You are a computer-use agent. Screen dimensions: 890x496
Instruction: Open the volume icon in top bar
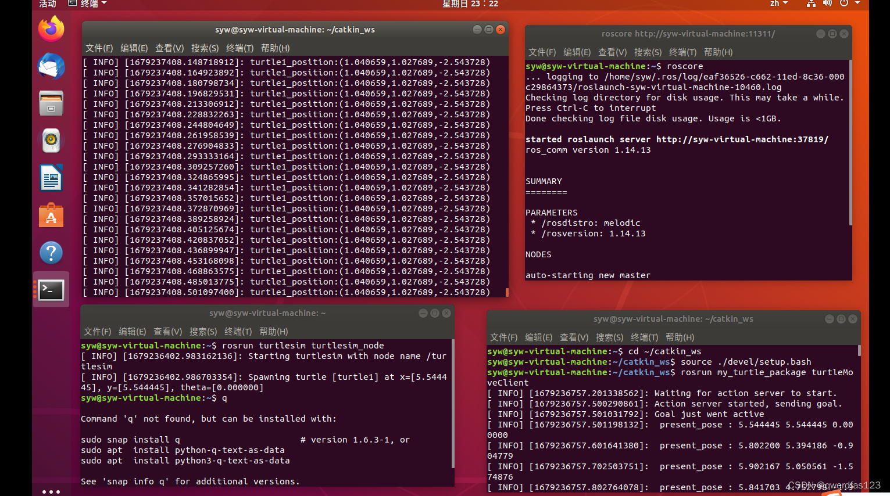[827, 3]
